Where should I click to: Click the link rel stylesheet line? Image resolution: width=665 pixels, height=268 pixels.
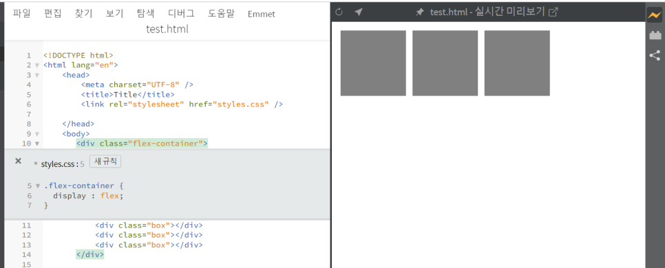[182, 104]
